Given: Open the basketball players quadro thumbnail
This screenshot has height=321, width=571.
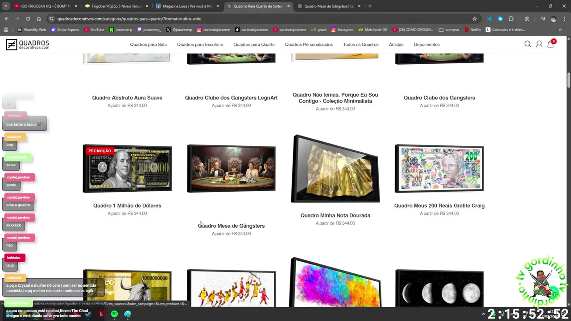Looking at the screenshot, I should (x=231, y=288).
